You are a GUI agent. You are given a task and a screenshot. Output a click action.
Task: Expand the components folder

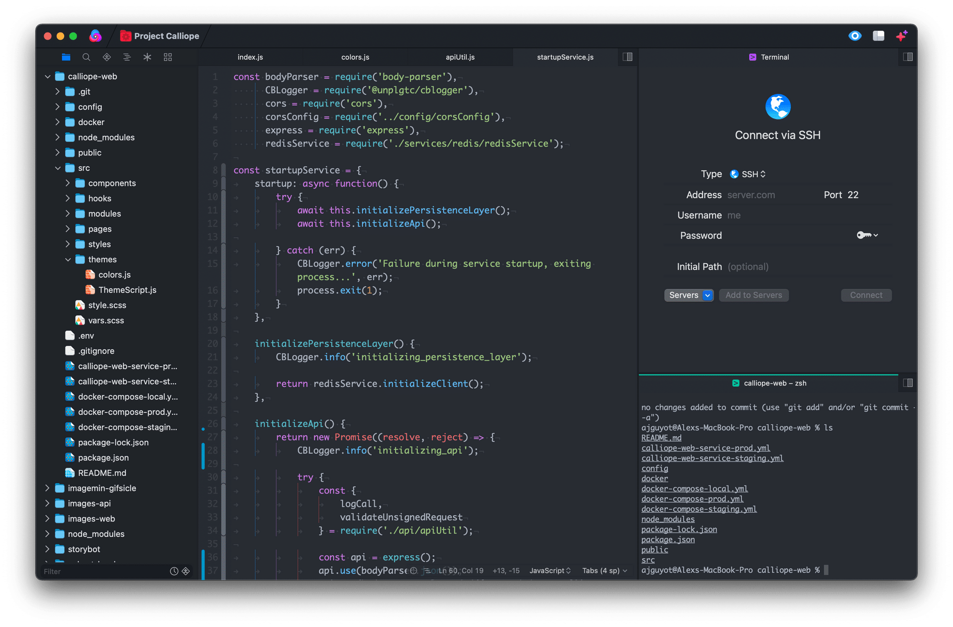pyautogui.click(x=68, y=183)
